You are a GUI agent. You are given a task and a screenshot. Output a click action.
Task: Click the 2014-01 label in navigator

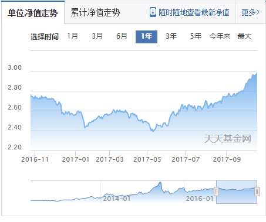117,199
